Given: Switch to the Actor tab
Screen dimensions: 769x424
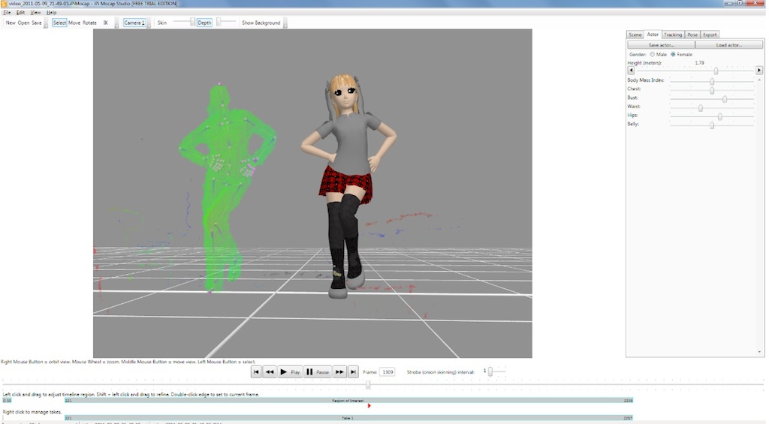Looking at the screenshot, I should [x=653, y=35].
